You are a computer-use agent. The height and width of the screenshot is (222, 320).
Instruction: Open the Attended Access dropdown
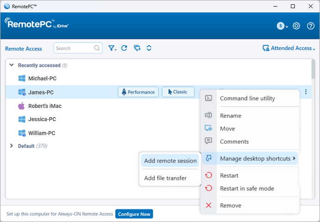coord(289,48)
